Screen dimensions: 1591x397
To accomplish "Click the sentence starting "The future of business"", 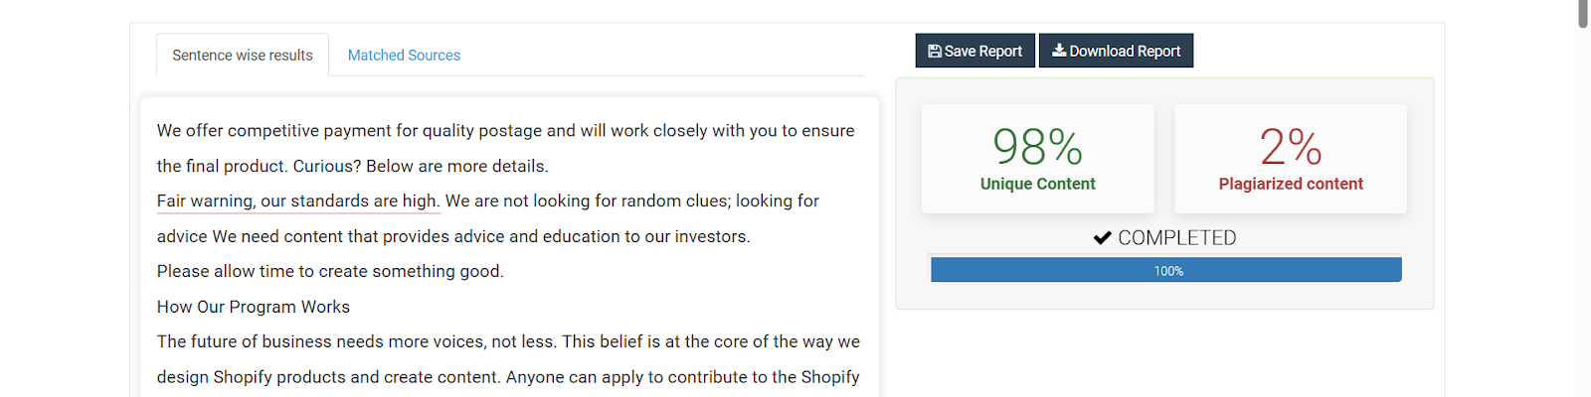I will pos(358,342).
